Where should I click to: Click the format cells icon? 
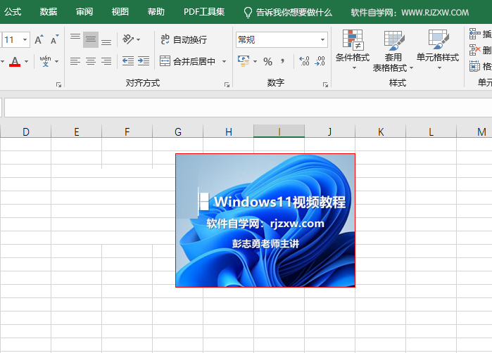click(474, 66)
